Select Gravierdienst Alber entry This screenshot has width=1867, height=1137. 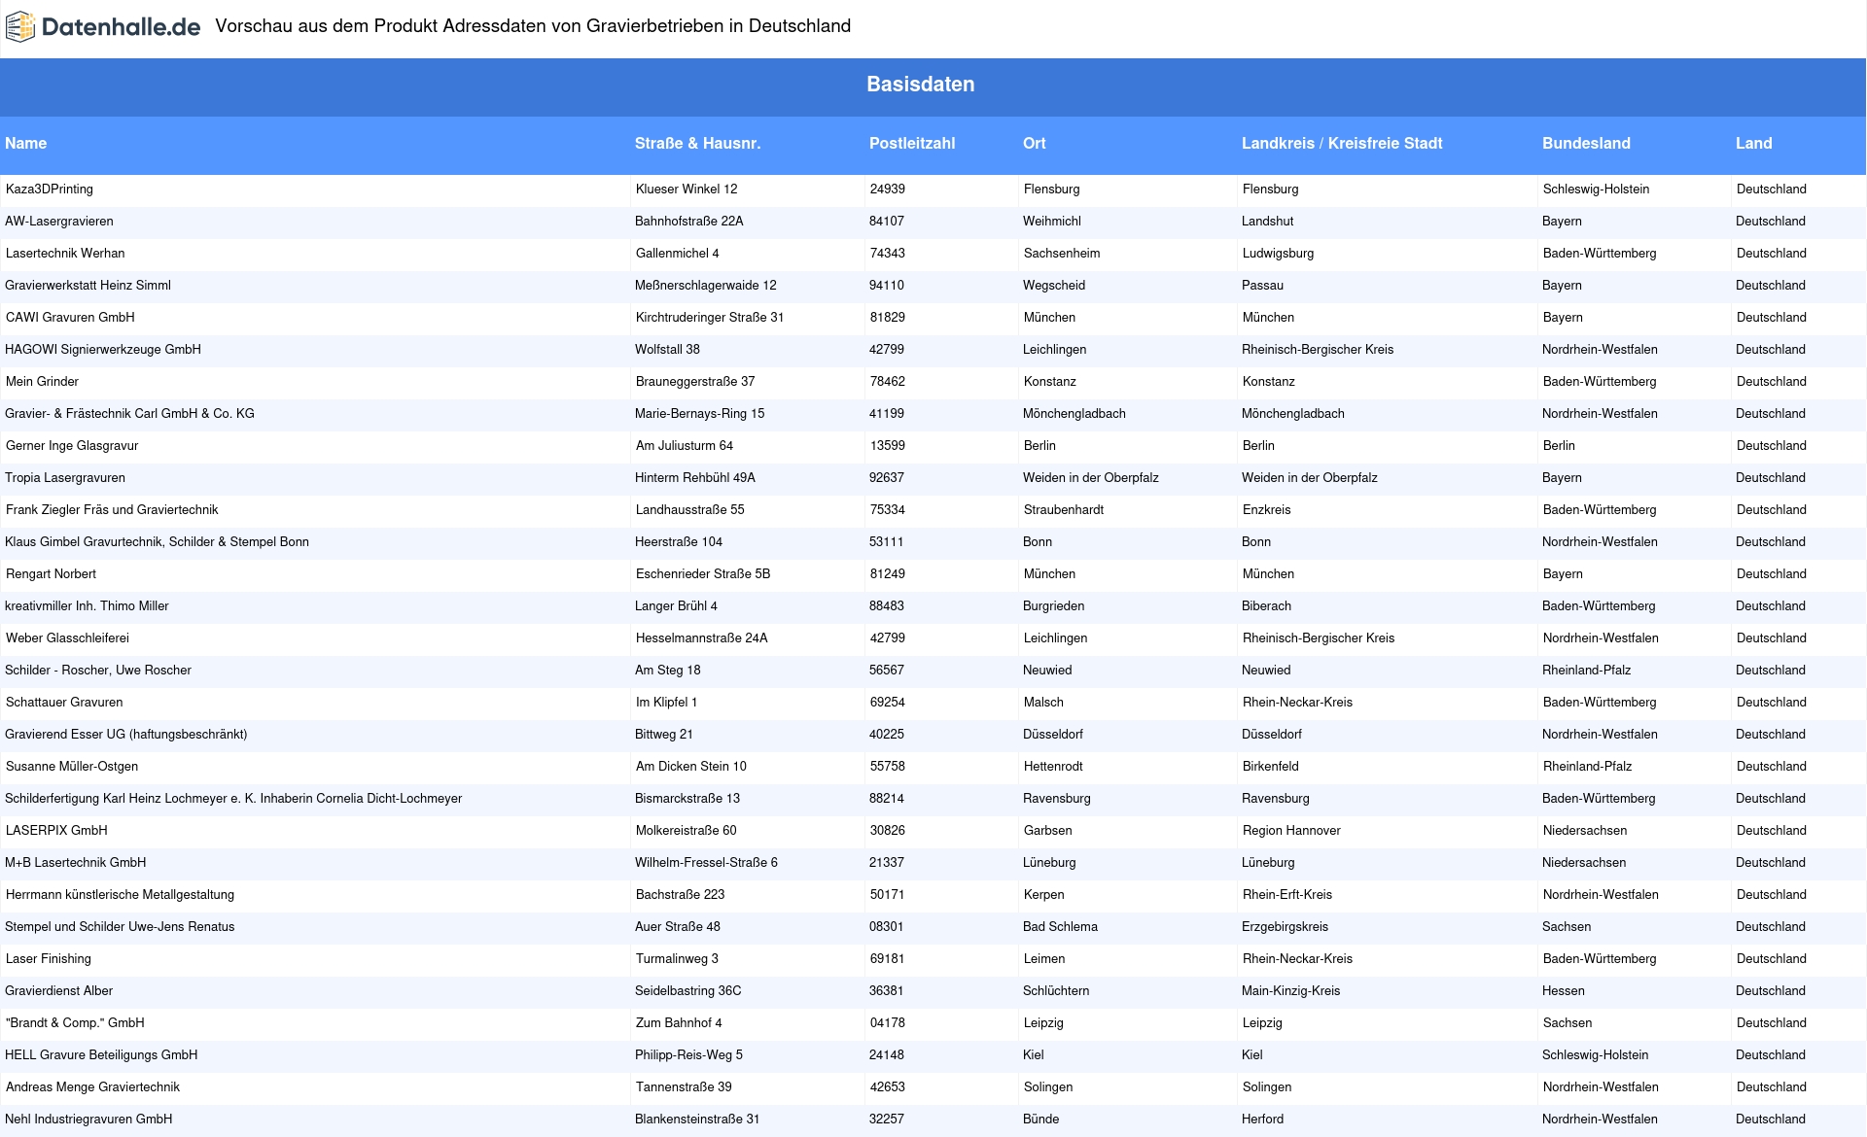pos(58,991)
